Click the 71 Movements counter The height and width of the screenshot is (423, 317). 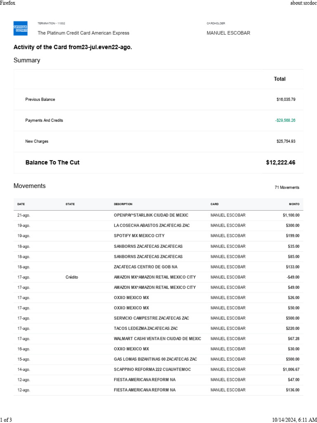[287, 188]
